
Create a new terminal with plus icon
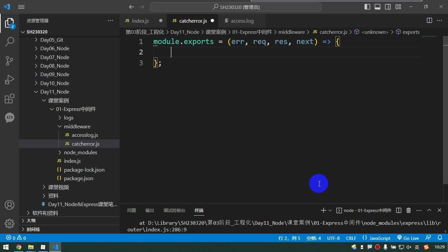pyautogui.click(x=324, y=210)
